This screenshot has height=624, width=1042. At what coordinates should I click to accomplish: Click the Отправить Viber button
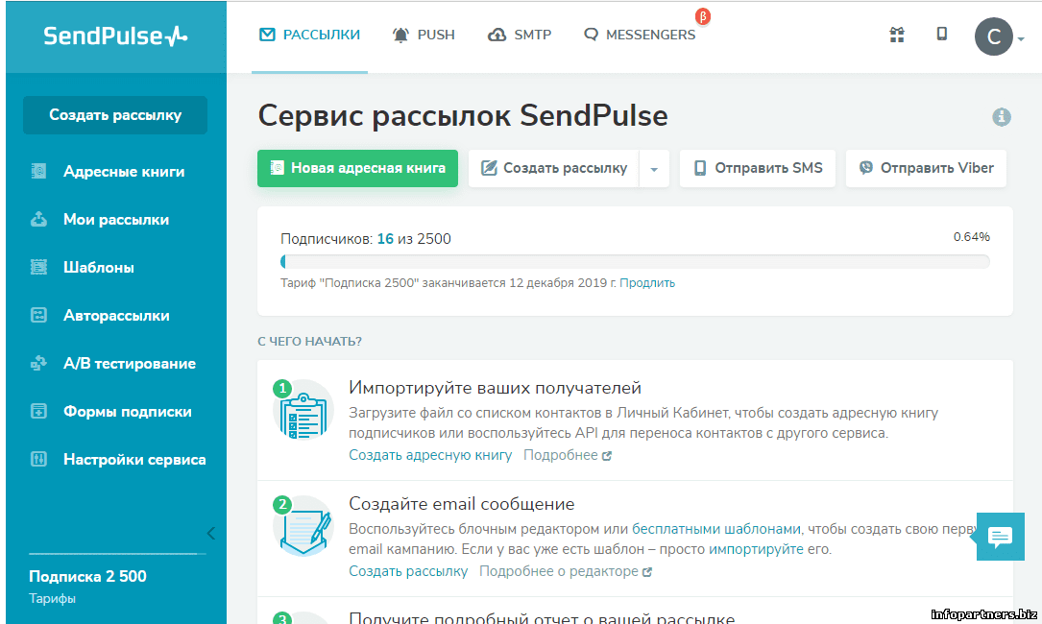(926, 168)
